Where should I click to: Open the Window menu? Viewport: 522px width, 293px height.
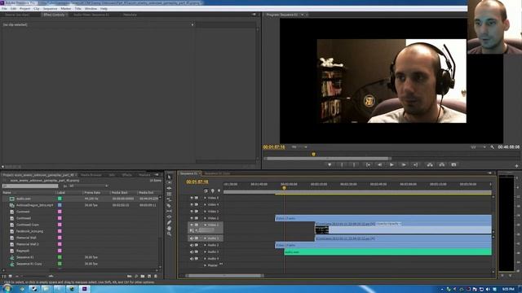(x=91, y=9)
